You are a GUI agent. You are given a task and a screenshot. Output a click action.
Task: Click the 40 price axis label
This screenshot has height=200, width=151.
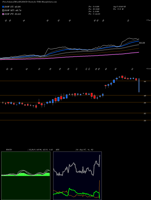click(x=145, y=96)
